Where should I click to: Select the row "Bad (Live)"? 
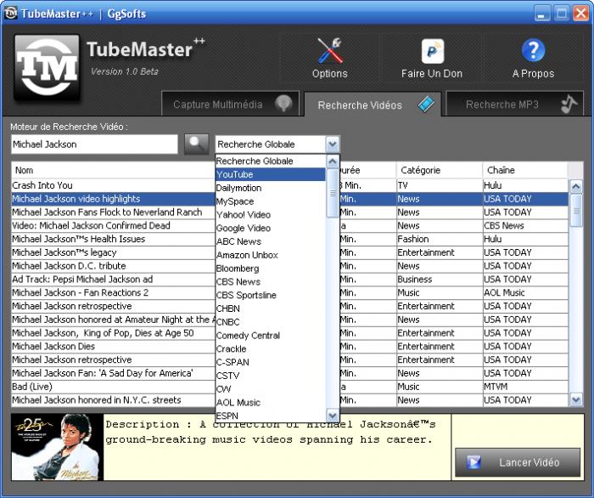click(290, 387)
